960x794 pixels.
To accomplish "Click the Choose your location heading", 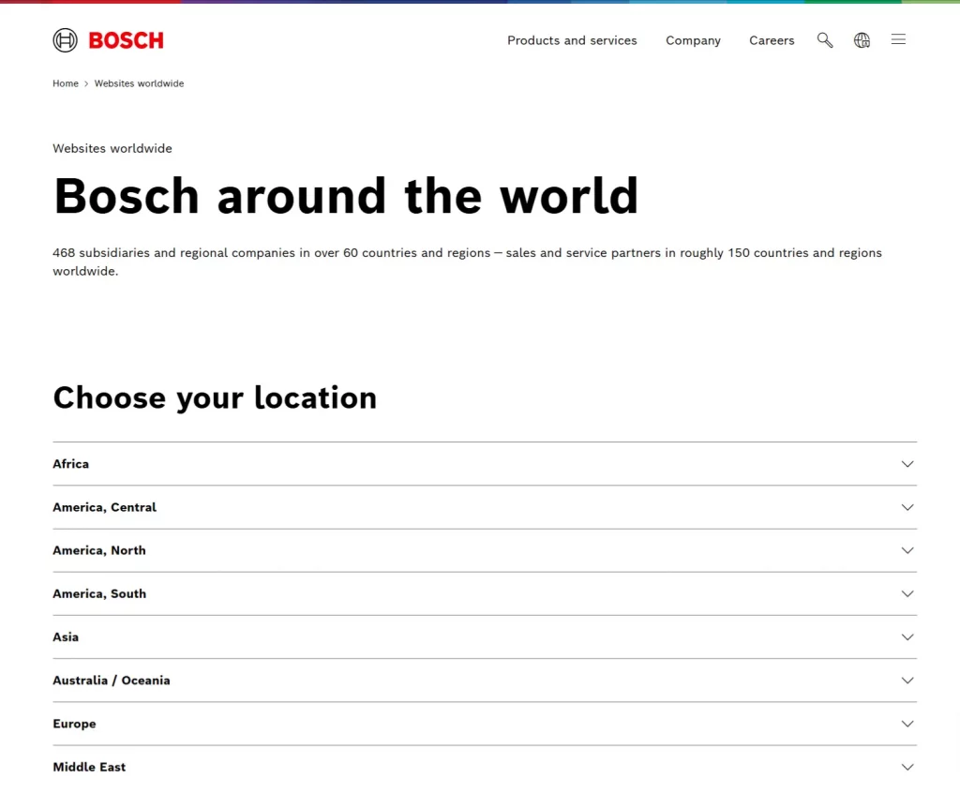I will click(x=215, y=397).
